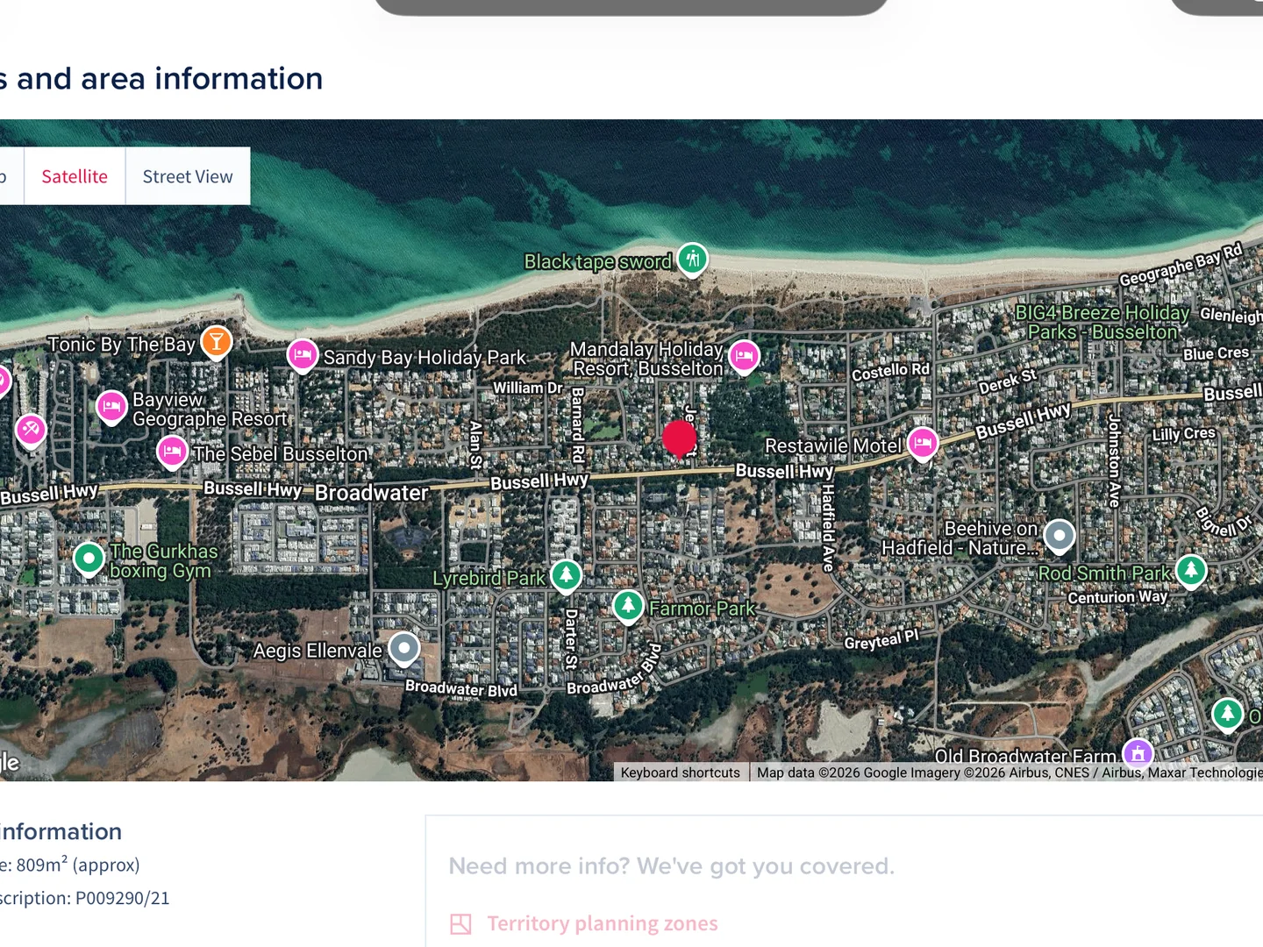1263x947 pixels.
Task: Click the Mandalay Holiday Resort pin
Action: tap(745, 356)
